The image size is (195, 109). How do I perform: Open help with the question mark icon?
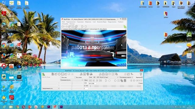(141, 74)
